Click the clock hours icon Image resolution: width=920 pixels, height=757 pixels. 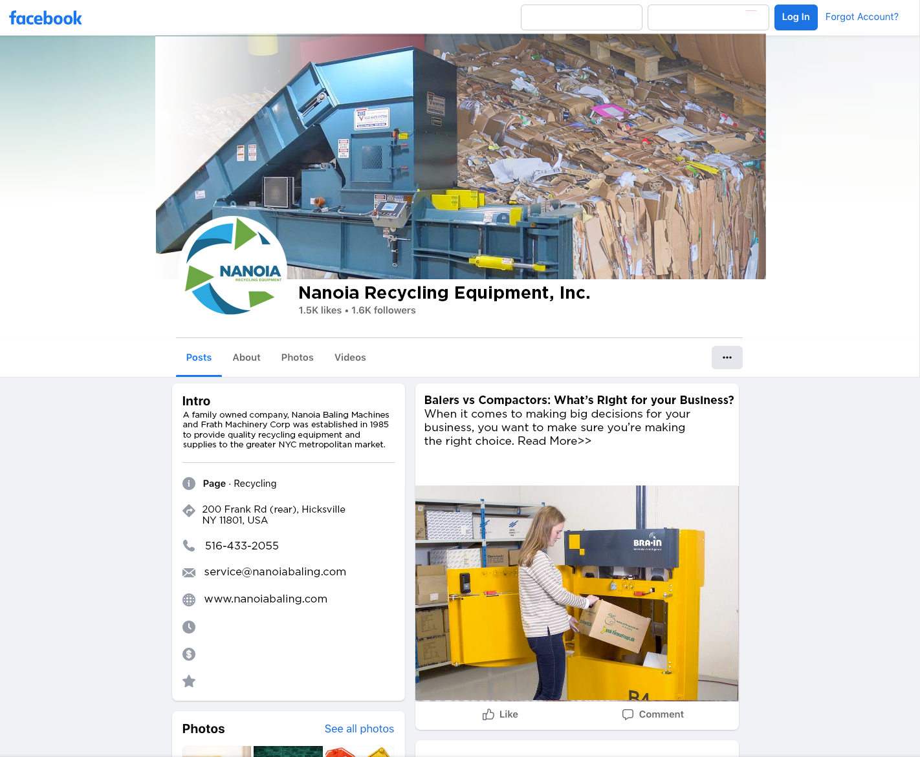[x=189, y=627]
